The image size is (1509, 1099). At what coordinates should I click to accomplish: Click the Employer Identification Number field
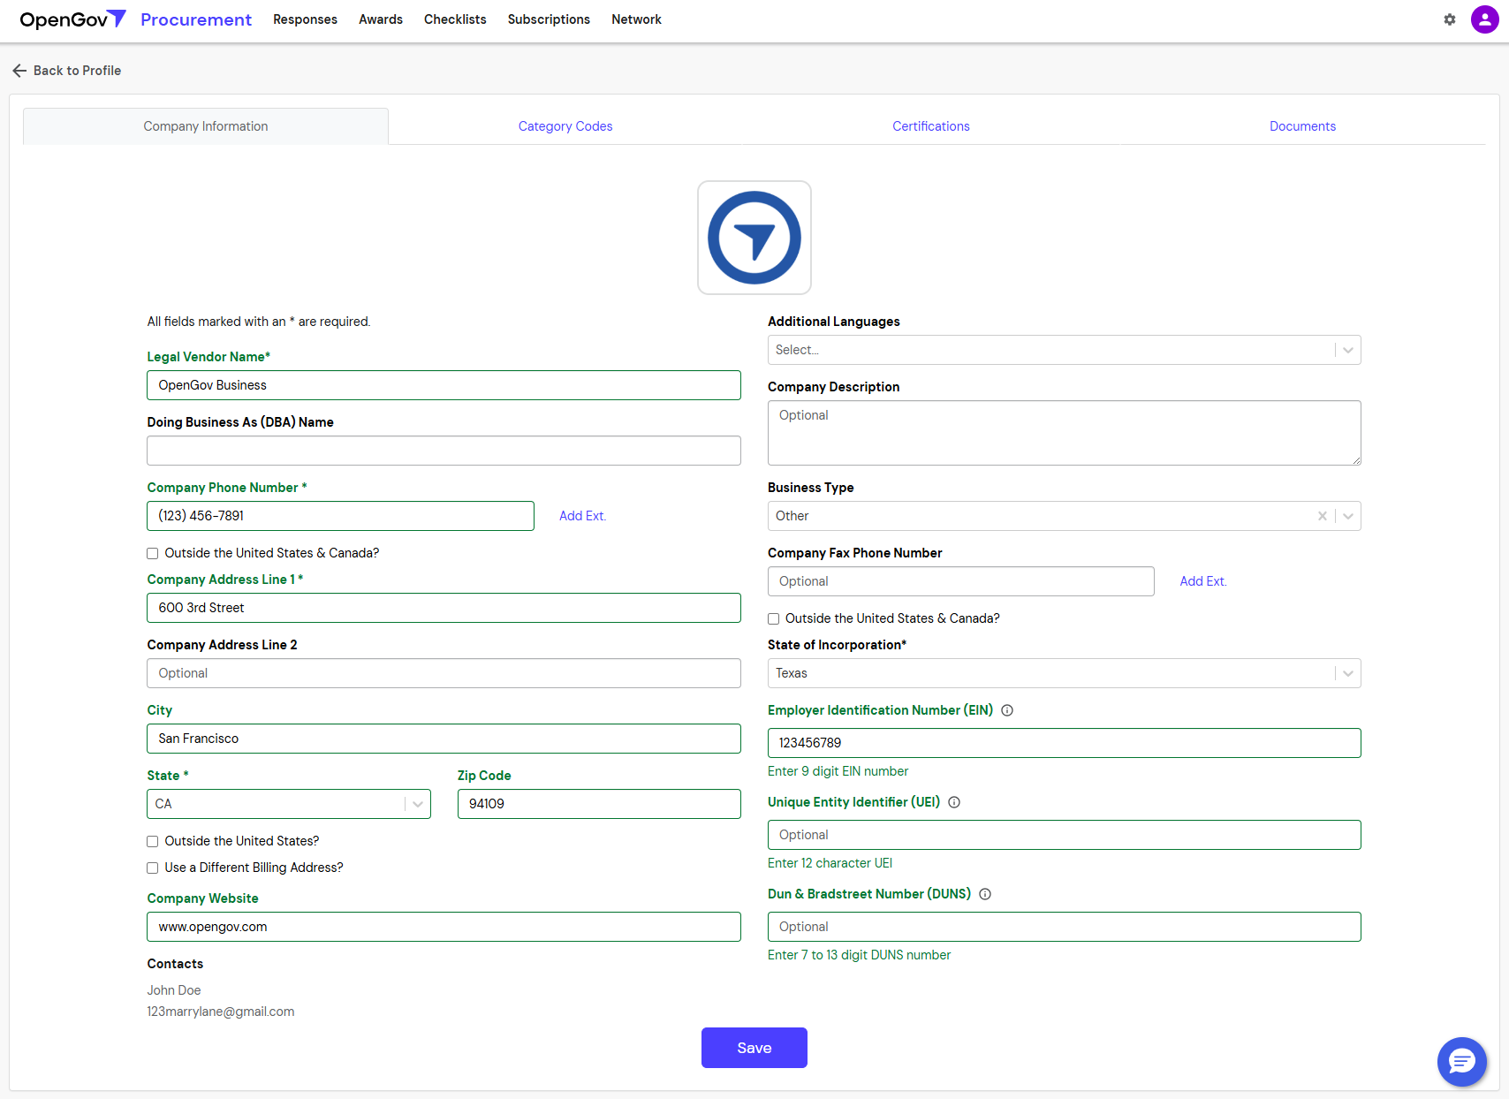tap(1065, 743)
